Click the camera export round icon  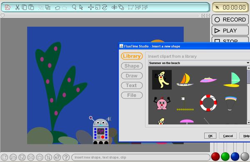40,157
